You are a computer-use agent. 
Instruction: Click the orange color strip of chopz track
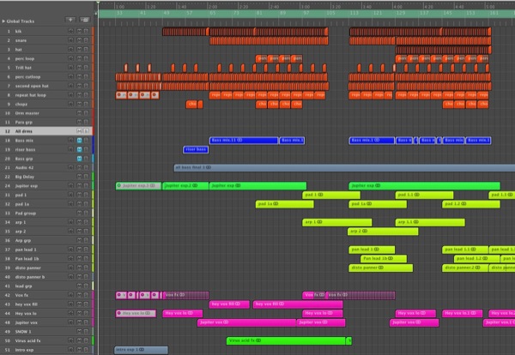click(x=93, y=104)
